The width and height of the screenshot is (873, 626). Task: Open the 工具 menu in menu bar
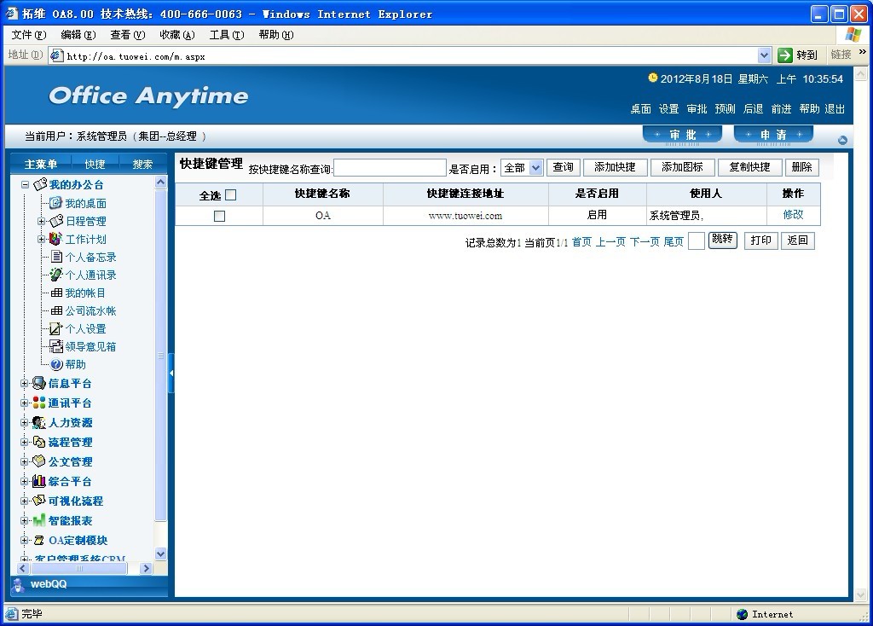pyautogui.click(x=226, y=35)
